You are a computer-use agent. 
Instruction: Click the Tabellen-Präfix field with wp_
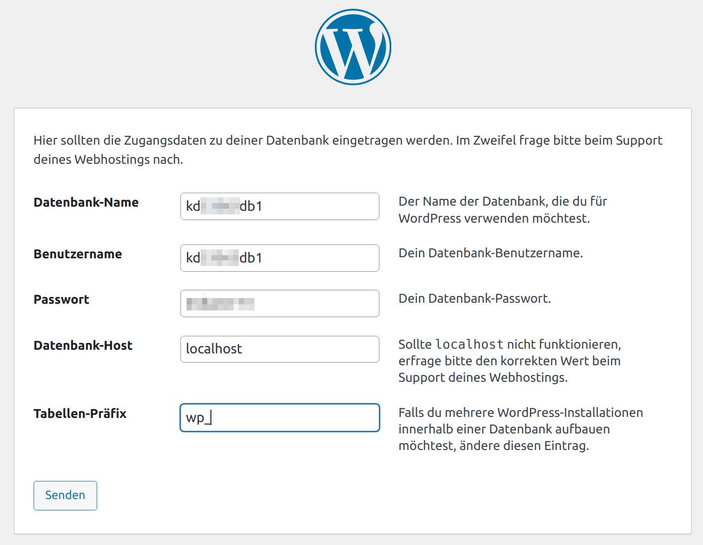[280, 417]
